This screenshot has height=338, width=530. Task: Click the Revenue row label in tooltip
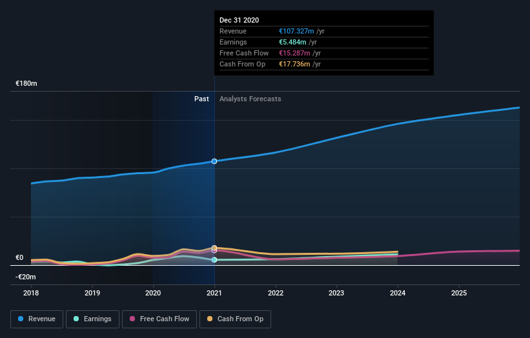coord(233,31)
